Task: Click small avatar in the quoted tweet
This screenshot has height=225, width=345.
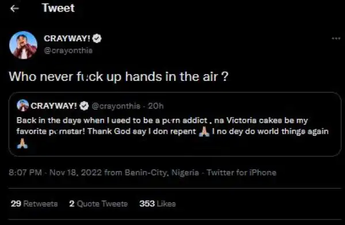Action: tap(22, 106)
